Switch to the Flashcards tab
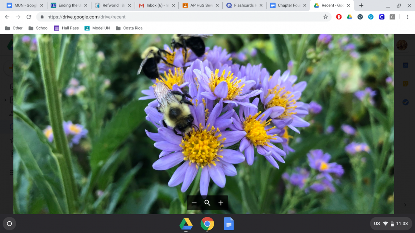415x233 pixels. point(244,6)
